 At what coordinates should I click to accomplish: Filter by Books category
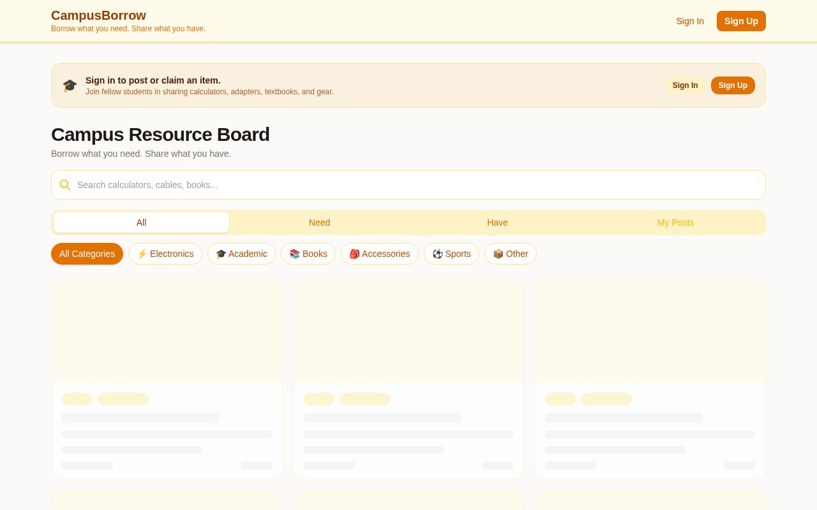[x=308, y=254]
